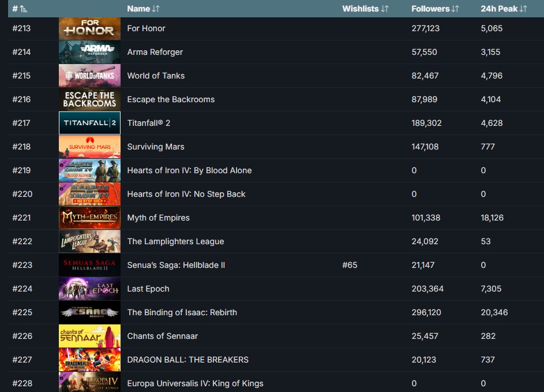Open the For Honor game thumbnail
Image resolution: width=544 pixels, height=392 pixels.
pyautogui.click(x=89, y=28)
